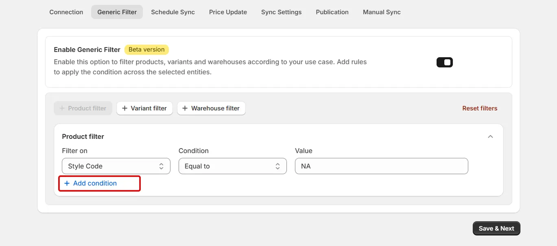Collapse the Product filter section chevron
The width and height of the screenshot is (557, 246).
490,137
